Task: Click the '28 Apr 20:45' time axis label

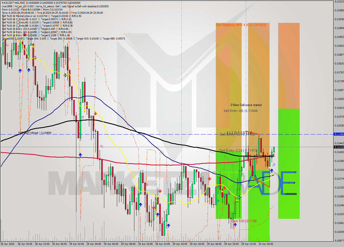Action: [x=25, y=244]
